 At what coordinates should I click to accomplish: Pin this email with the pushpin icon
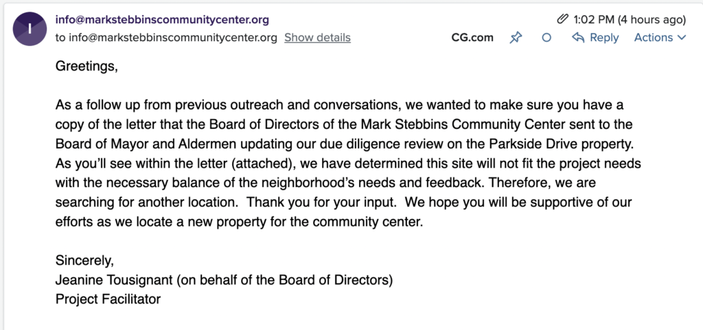516,38
